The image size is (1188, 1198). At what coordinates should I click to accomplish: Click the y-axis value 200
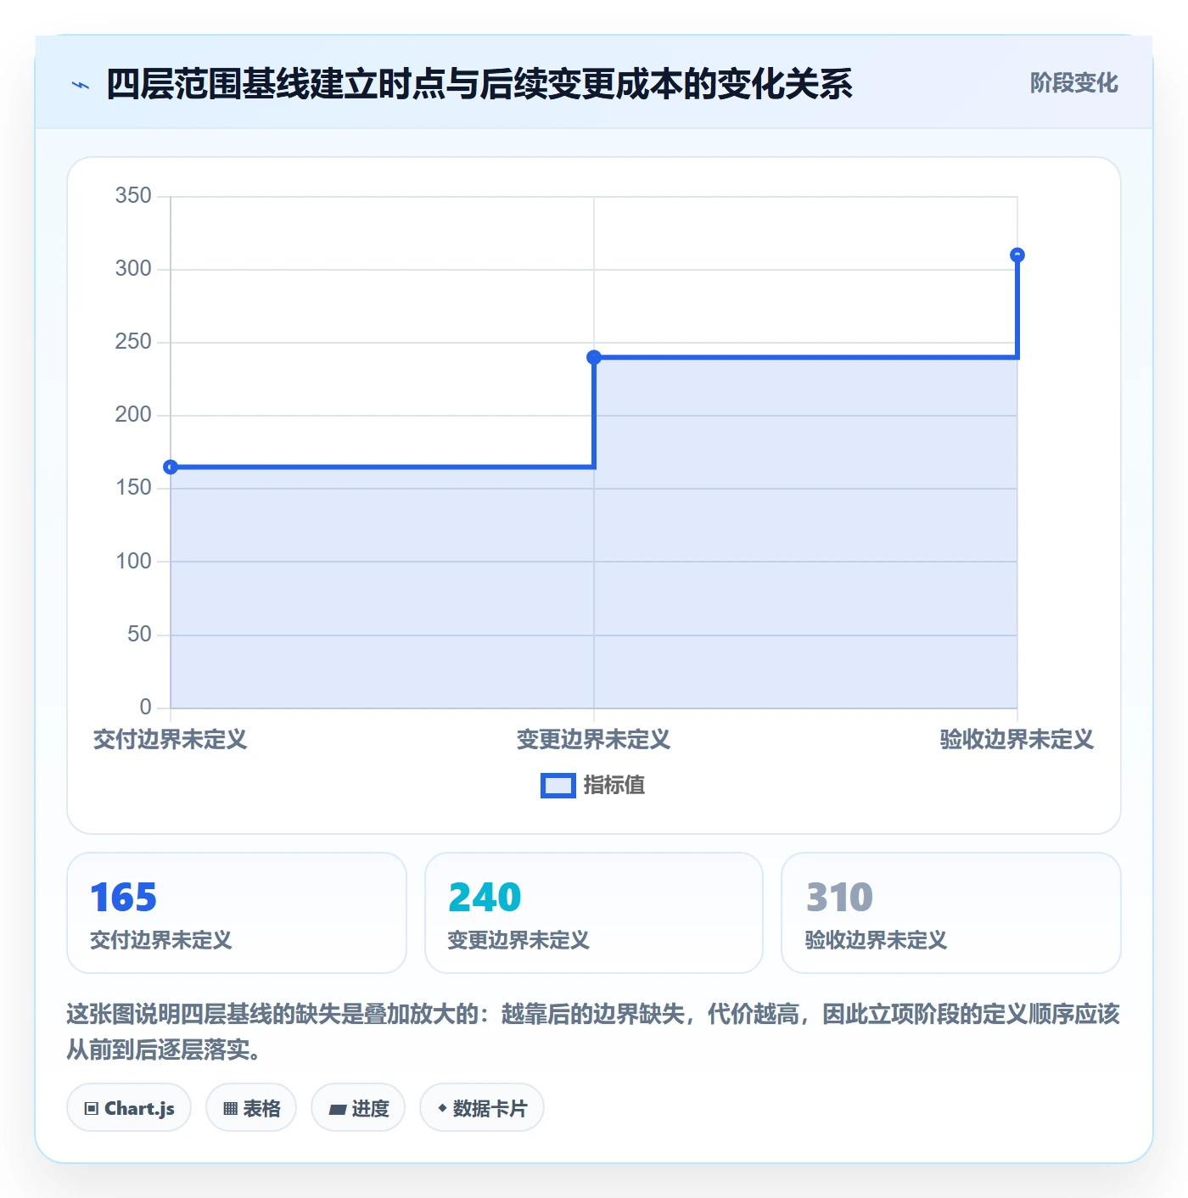pos(133,415)
